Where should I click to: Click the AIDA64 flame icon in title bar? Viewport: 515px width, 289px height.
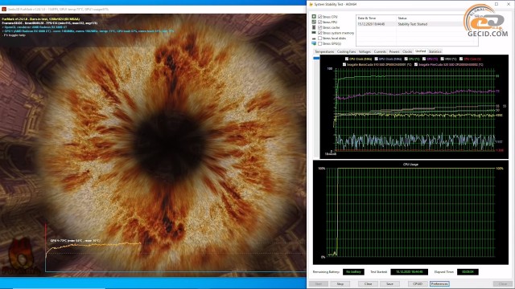(x=311, y=4)
